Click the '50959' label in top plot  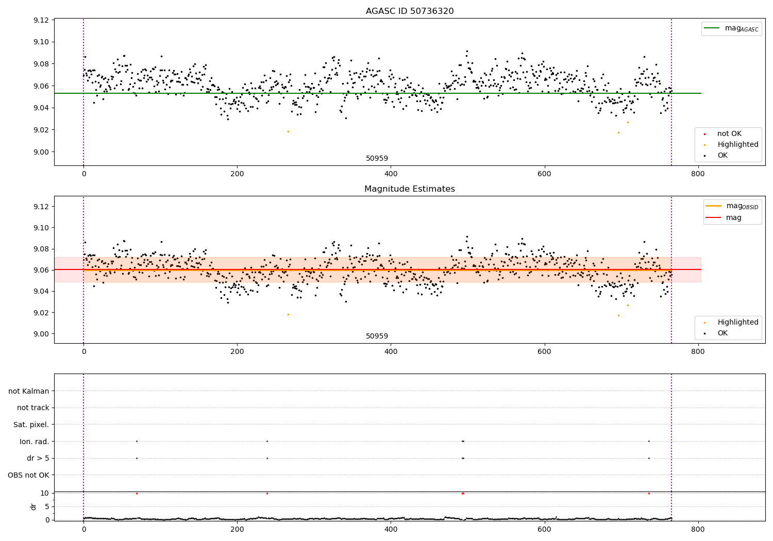pos(377,159)
